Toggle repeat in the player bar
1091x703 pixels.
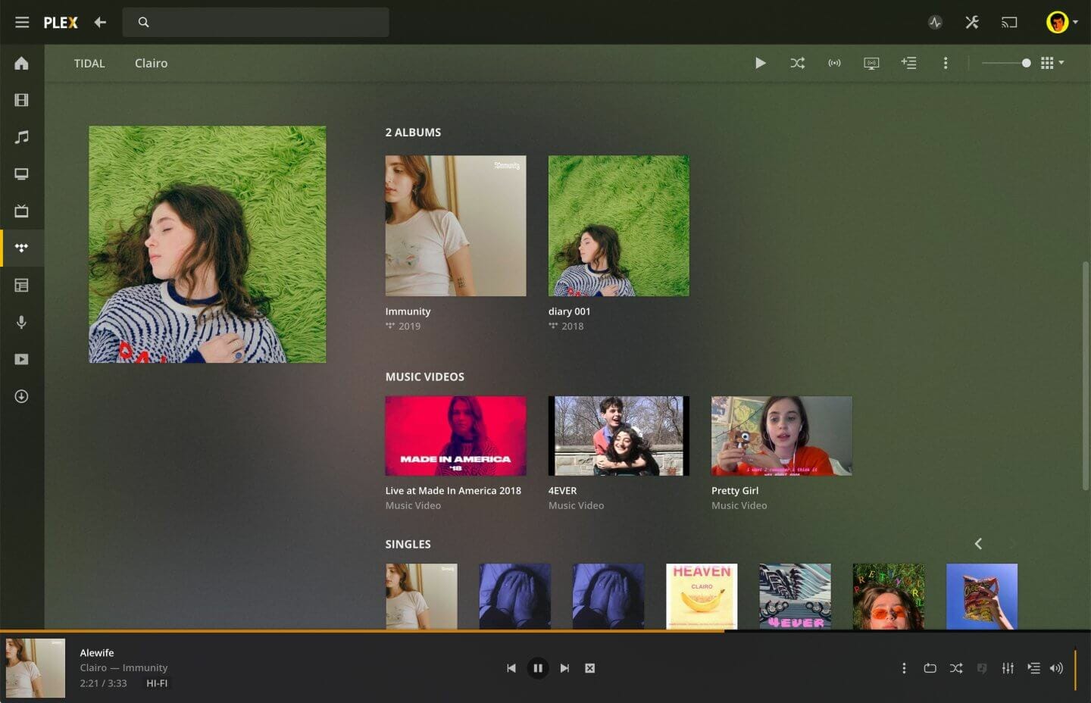[x=930, y=668]
